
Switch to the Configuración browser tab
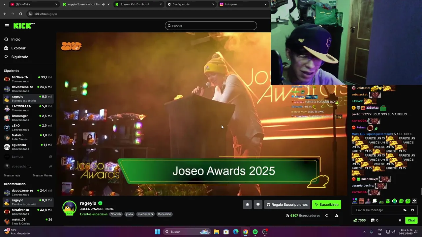click(x=191, y=4)
